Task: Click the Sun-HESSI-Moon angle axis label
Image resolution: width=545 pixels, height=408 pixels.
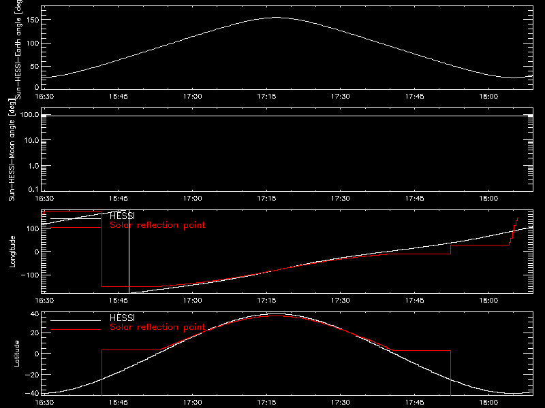Action: 12,149
